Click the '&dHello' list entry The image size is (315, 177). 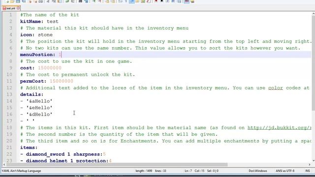(39, 114)
